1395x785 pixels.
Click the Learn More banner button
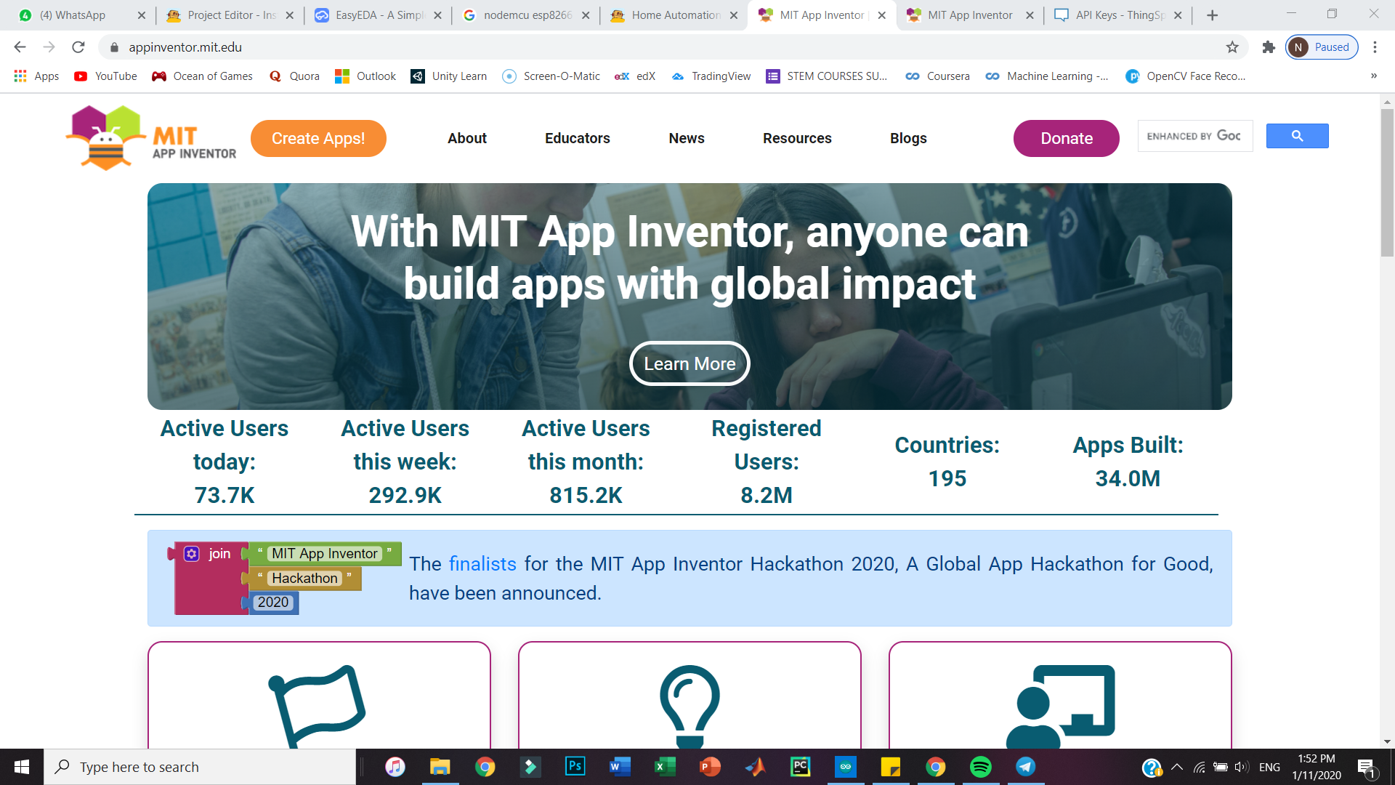click(690, 363)
